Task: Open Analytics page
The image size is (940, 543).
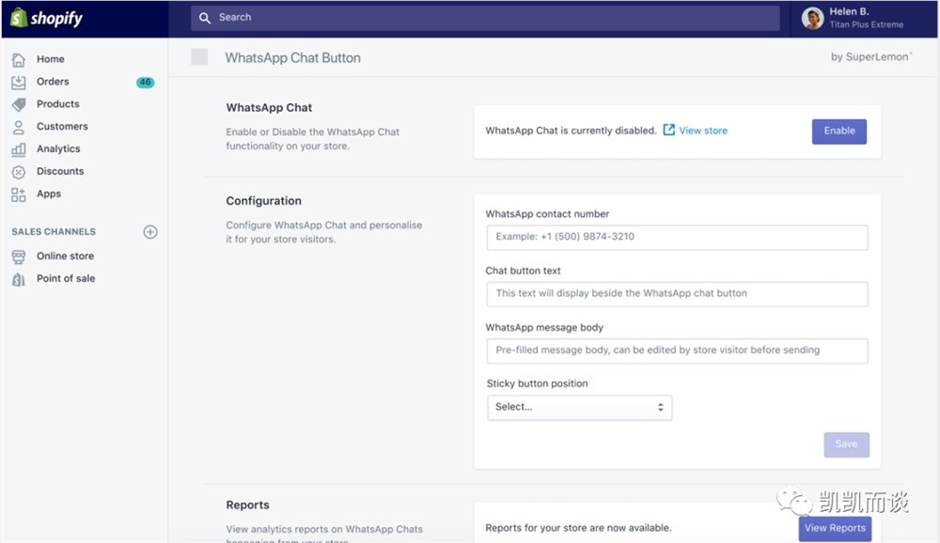Action: point(58,148)
